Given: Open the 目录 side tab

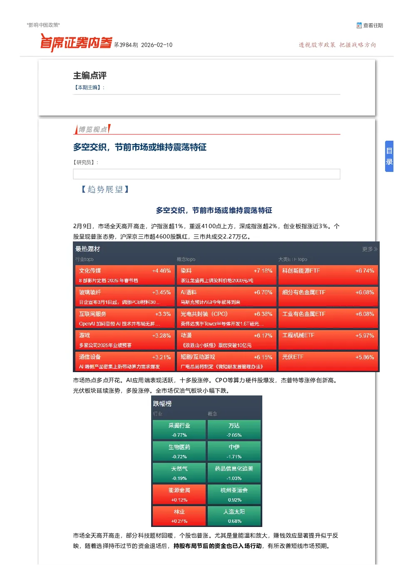Looking at the screenshot, I should (x=389, y=157).
